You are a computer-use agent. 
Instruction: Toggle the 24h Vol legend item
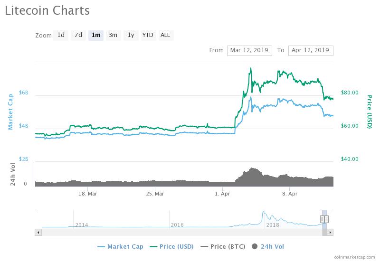pyautogui.click(x=268, y=246)
